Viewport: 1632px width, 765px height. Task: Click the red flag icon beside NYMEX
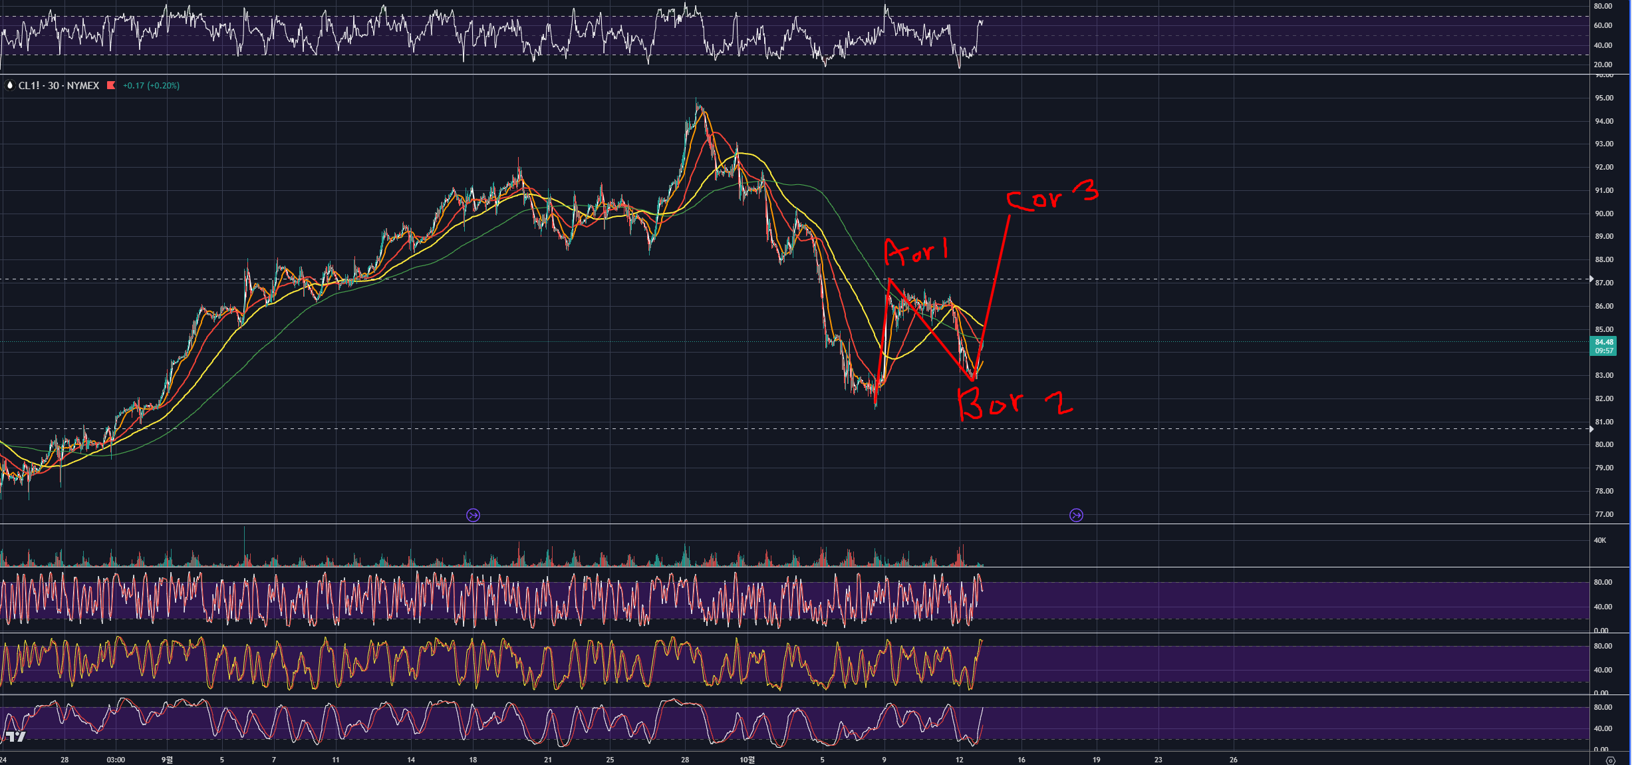[111, 85]
